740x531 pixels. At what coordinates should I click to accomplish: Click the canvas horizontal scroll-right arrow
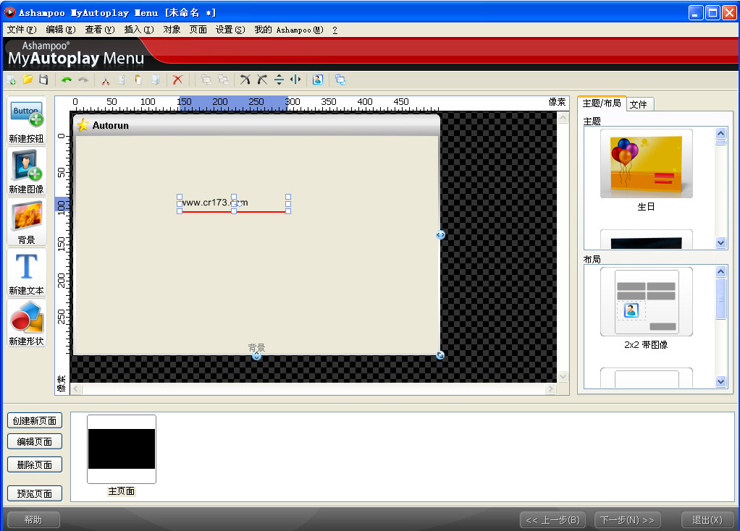coord(550,389)
